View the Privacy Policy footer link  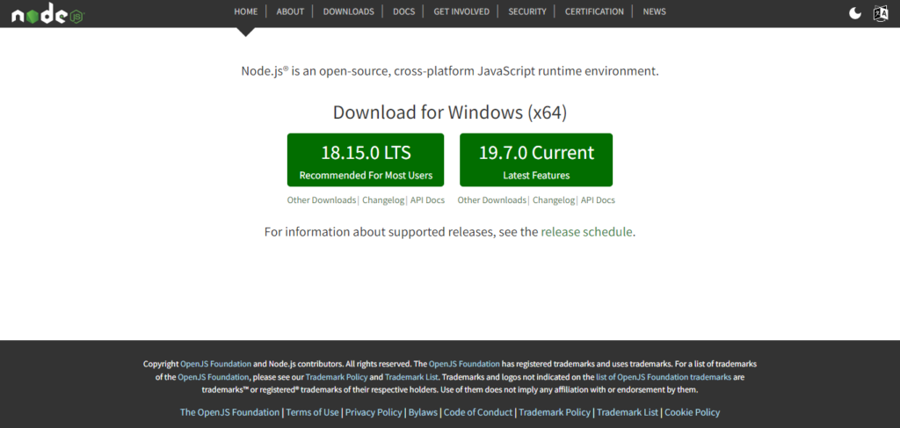[374, 412]
